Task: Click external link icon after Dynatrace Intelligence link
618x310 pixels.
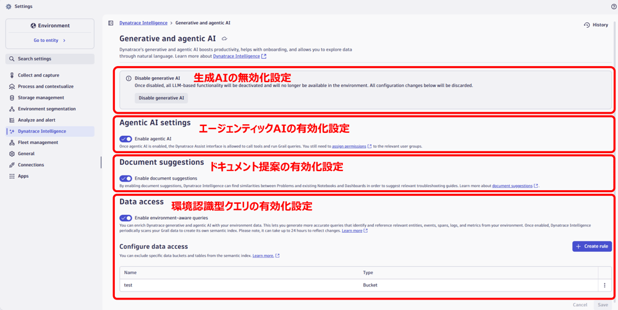Action: click(264, 56)
